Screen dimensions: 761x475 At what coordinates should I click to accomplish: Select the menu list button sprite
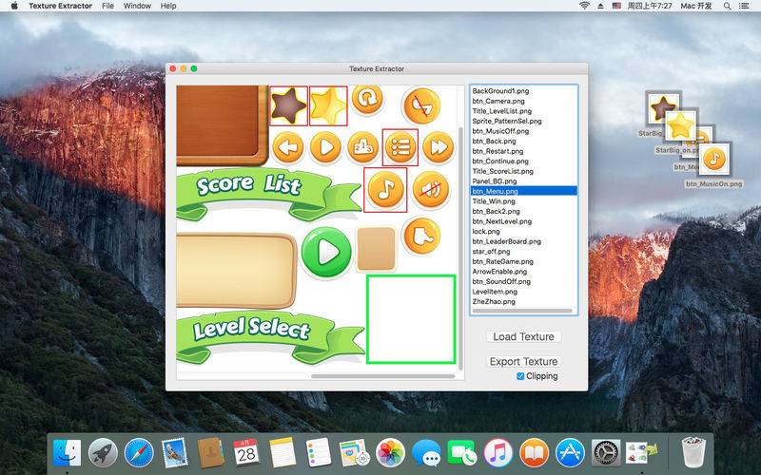click(400, 147)
